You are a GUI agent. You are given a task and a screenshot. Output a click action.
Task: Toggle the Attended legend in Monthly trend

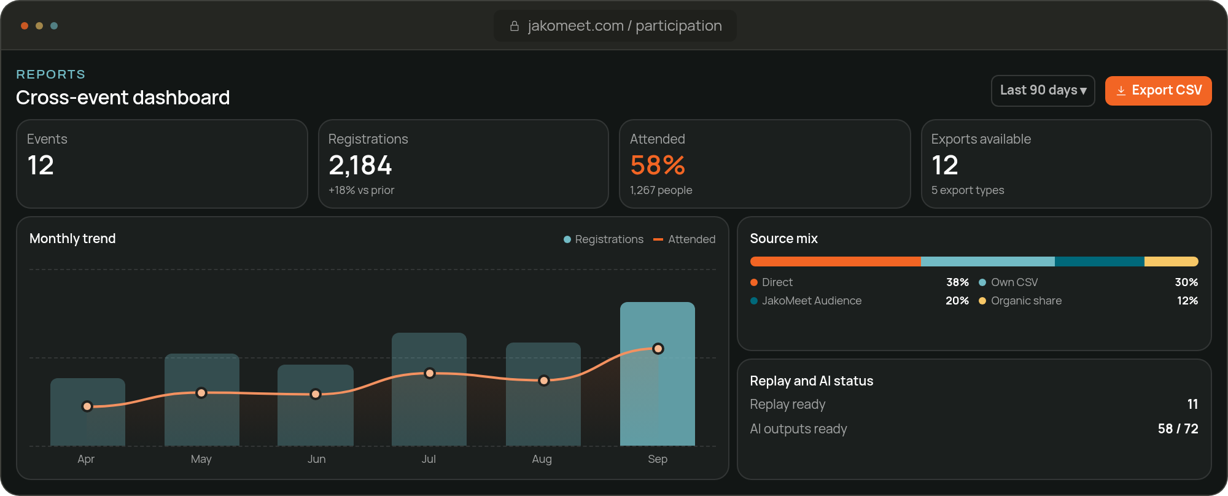(685, 239)
